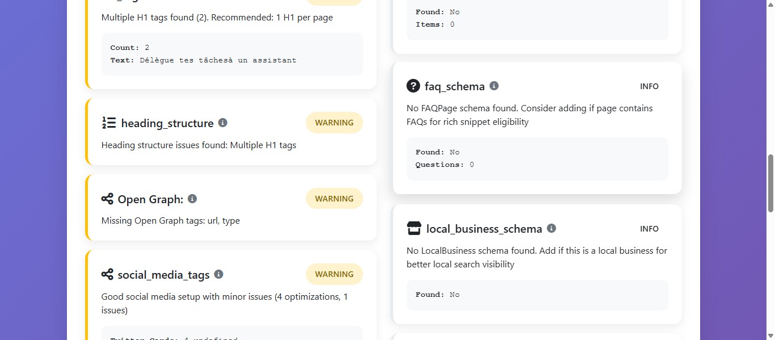Click the Multiple H1 tags warning message
This screenshot has height=340, width=775.
[199, 145]
